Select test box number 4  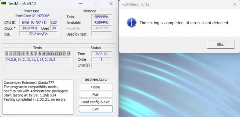point(23,54)
